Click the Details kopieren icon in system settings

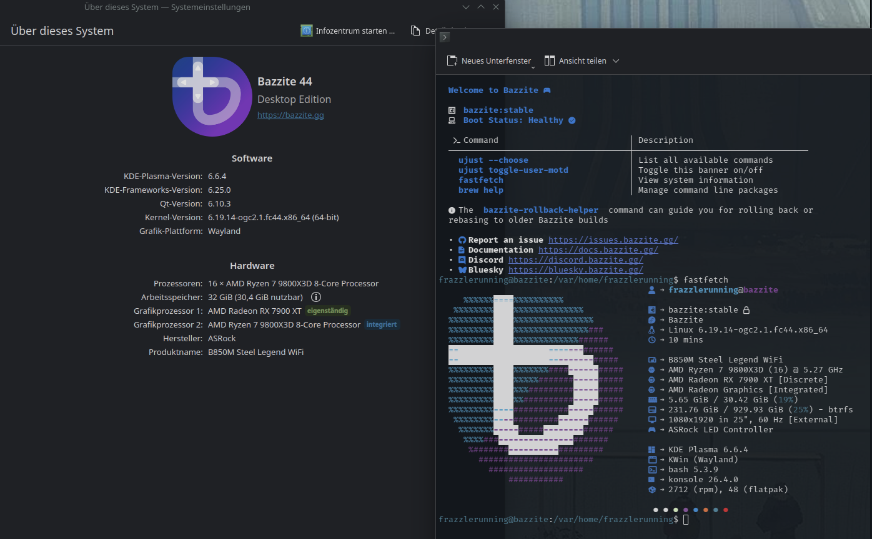[x=415, y=31]
